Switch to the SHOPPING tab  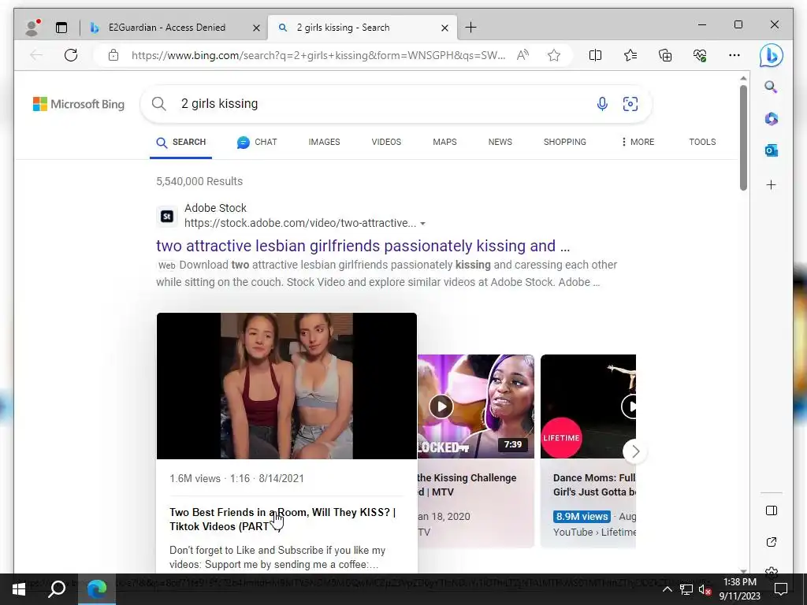[564, 142]
